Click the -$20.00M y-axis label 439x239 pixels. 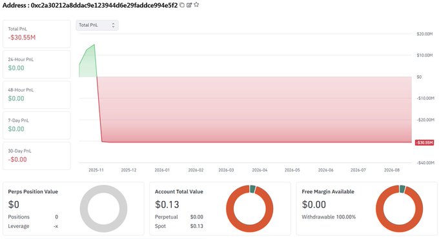(x=425, y=120)
